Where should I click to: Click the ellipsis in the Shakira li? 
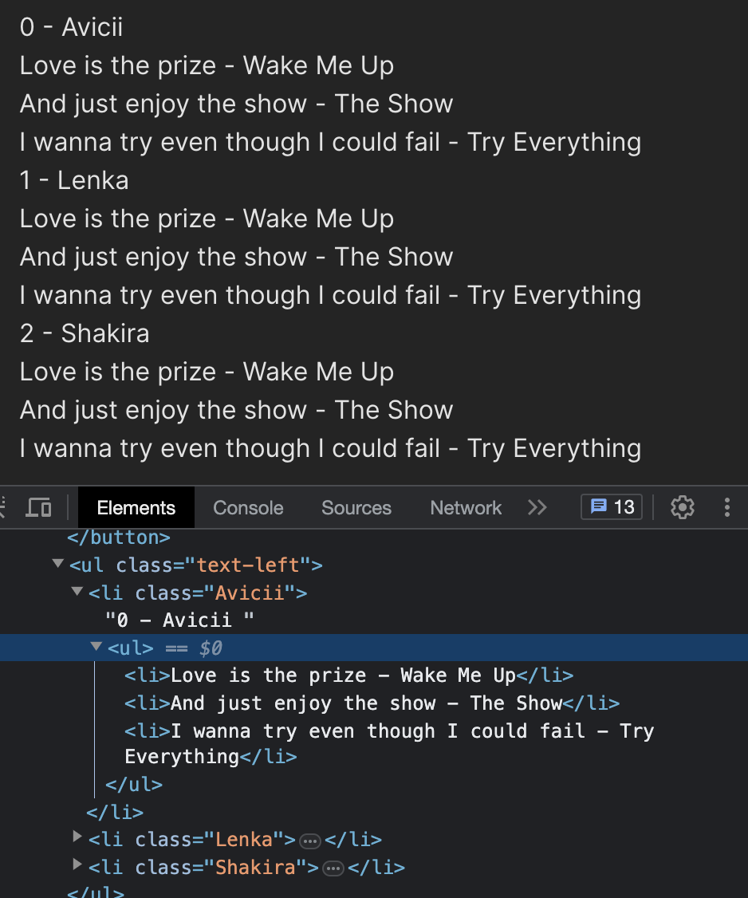(333, 868)
